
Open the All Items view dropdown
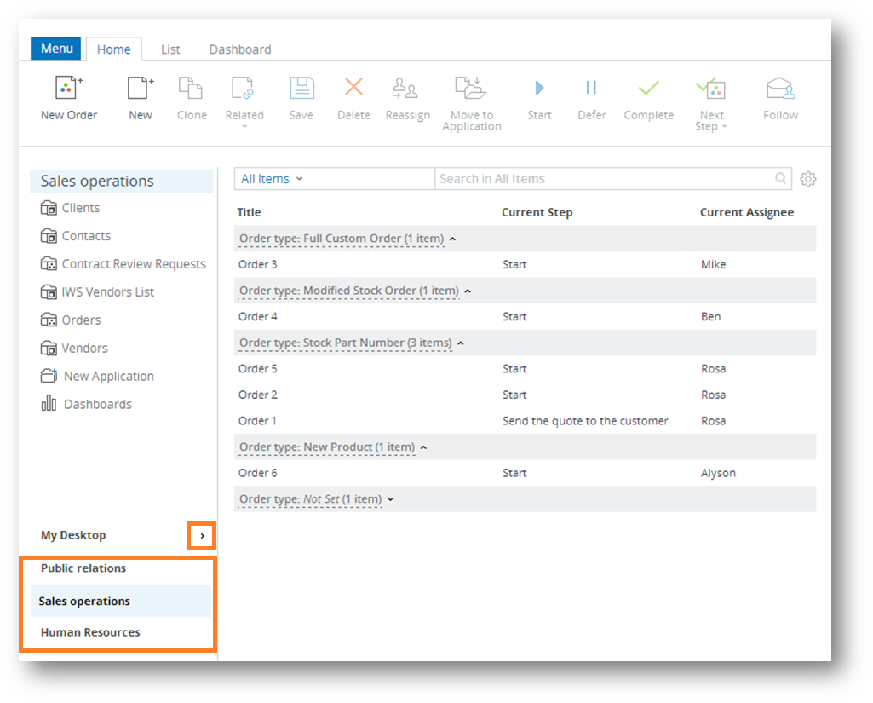(272, 179)
